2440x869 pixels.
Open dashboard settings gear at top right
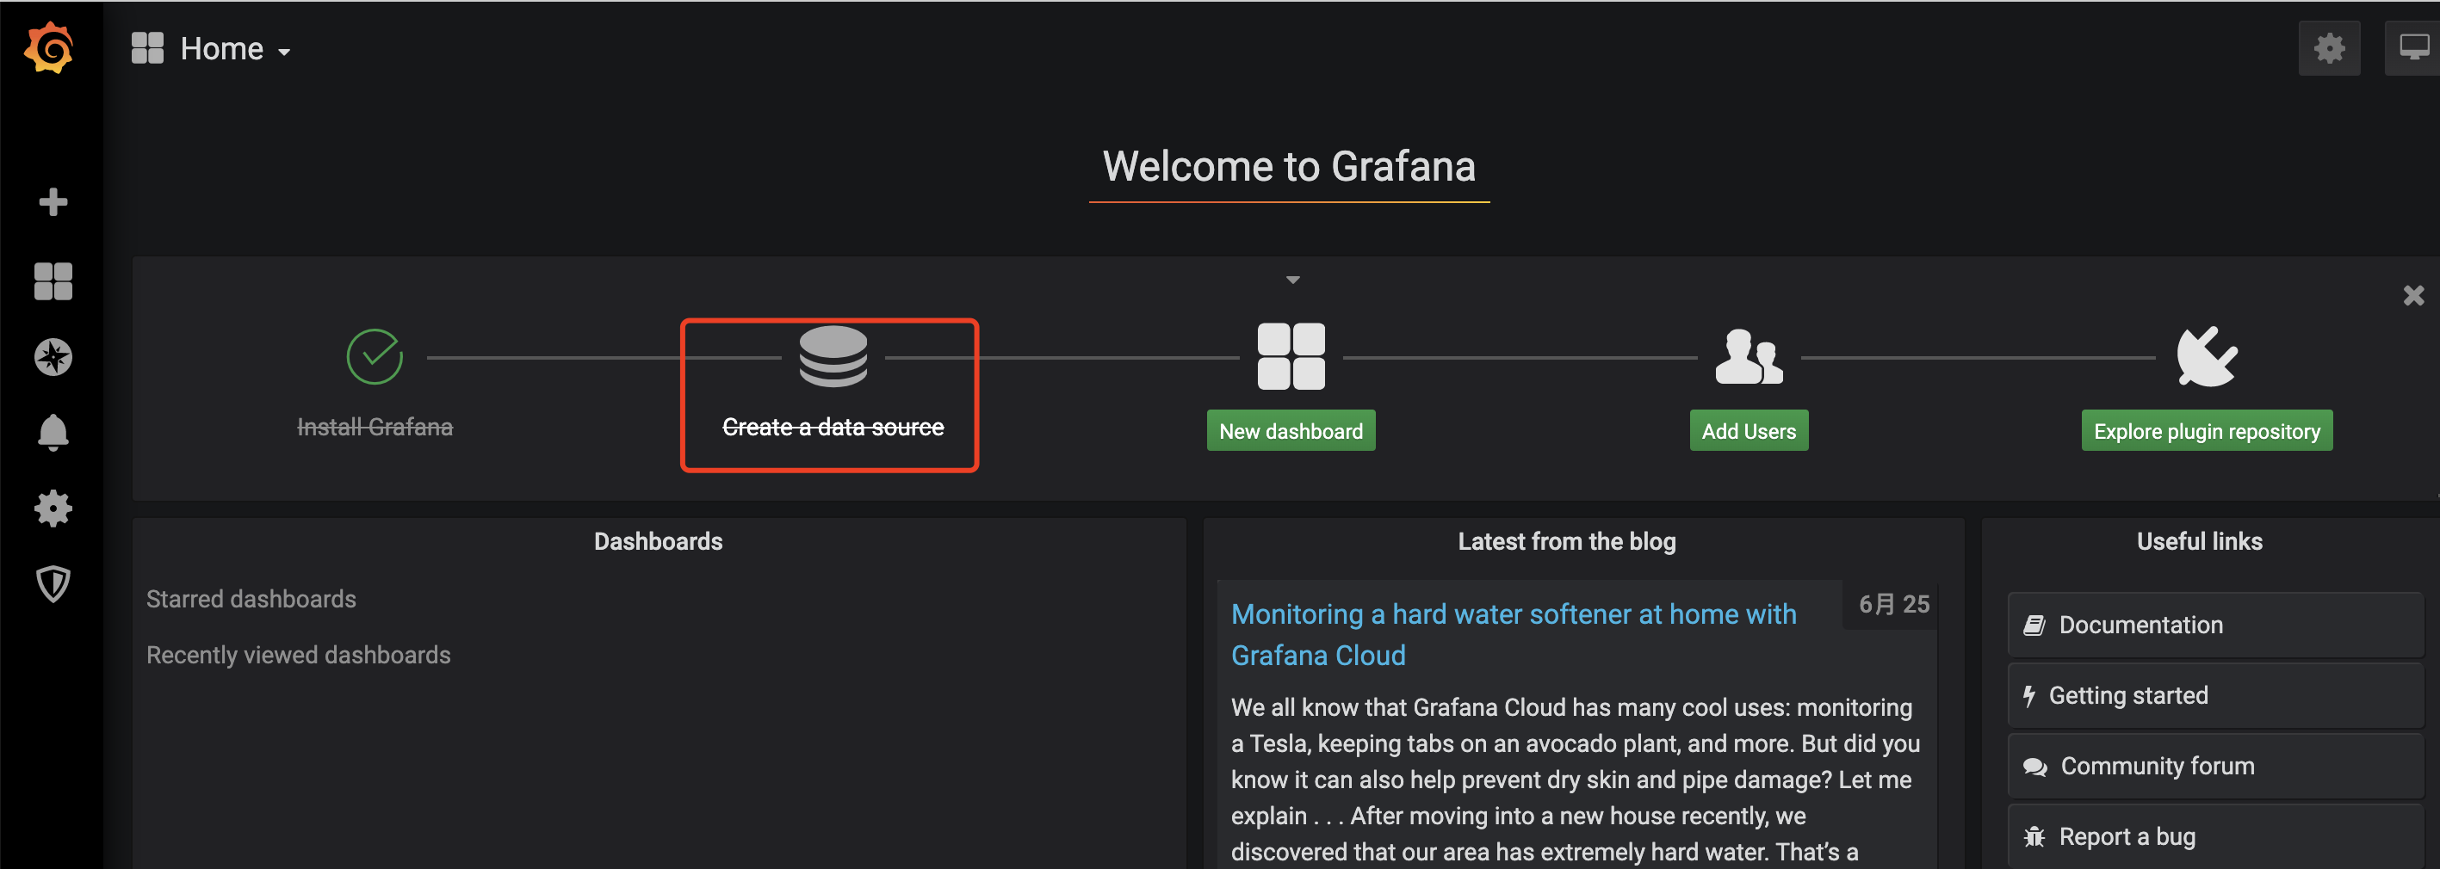tap(2329, 48)
